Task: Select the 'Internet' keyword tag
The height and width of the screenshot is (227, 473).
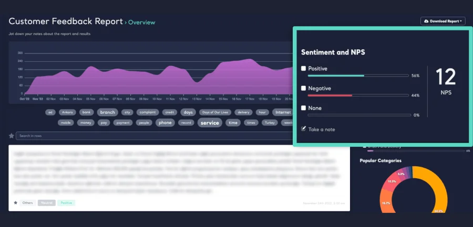Action: pyautogui.click(x=283, y=112)
